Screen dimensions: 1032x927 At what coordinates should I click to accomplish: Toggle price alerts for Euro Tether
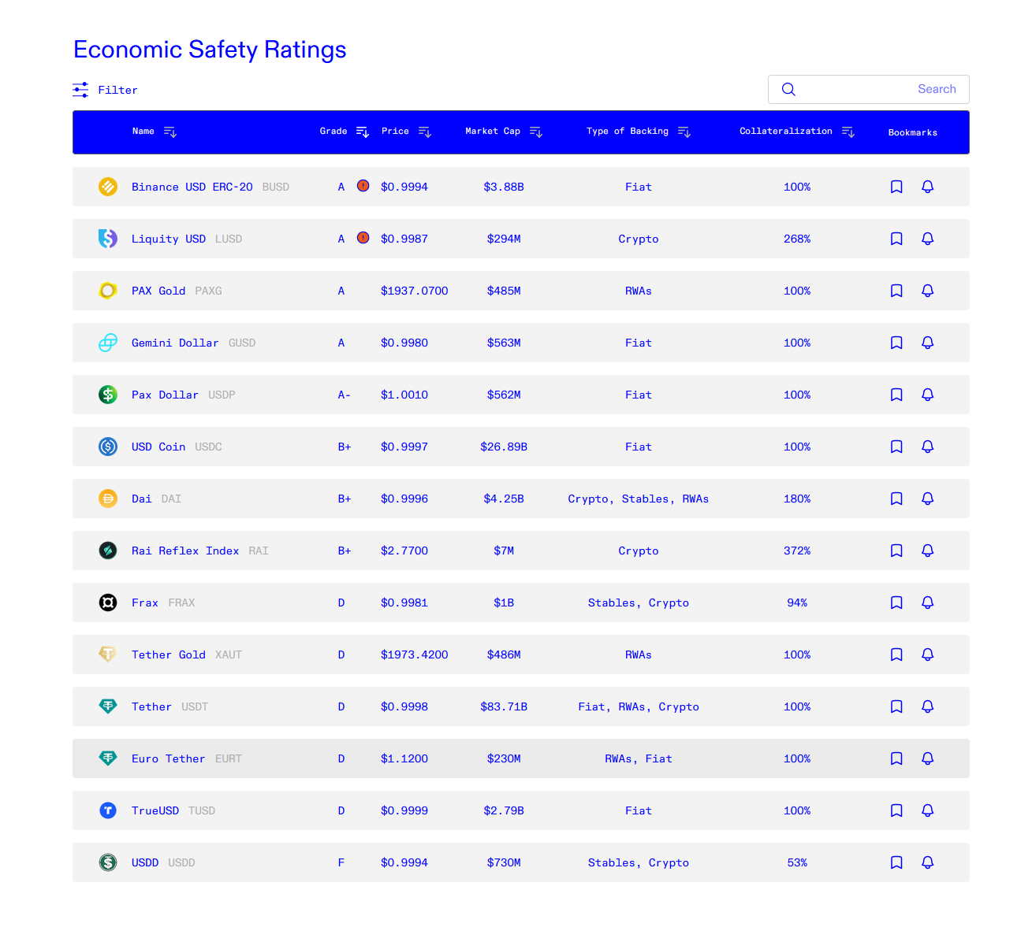(x=927, y=758)
